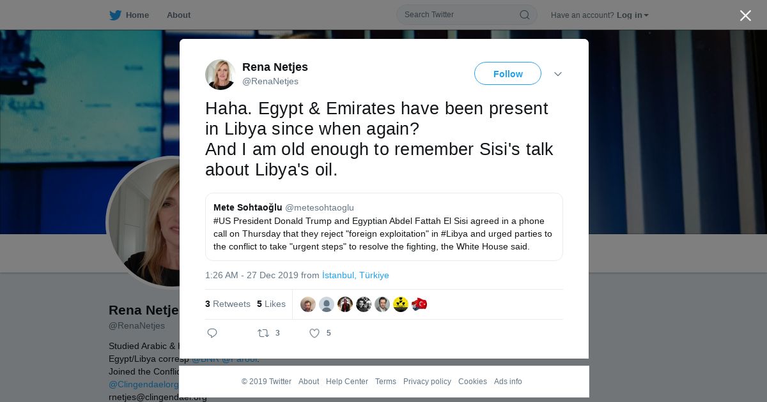Screen dimensions: 767x402
Task: Open the Help Center footer link
Action: (347, 382)
